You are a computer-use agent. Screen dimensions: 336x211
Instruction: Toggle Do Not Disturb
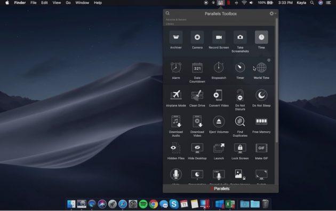[x=240, y=100]
